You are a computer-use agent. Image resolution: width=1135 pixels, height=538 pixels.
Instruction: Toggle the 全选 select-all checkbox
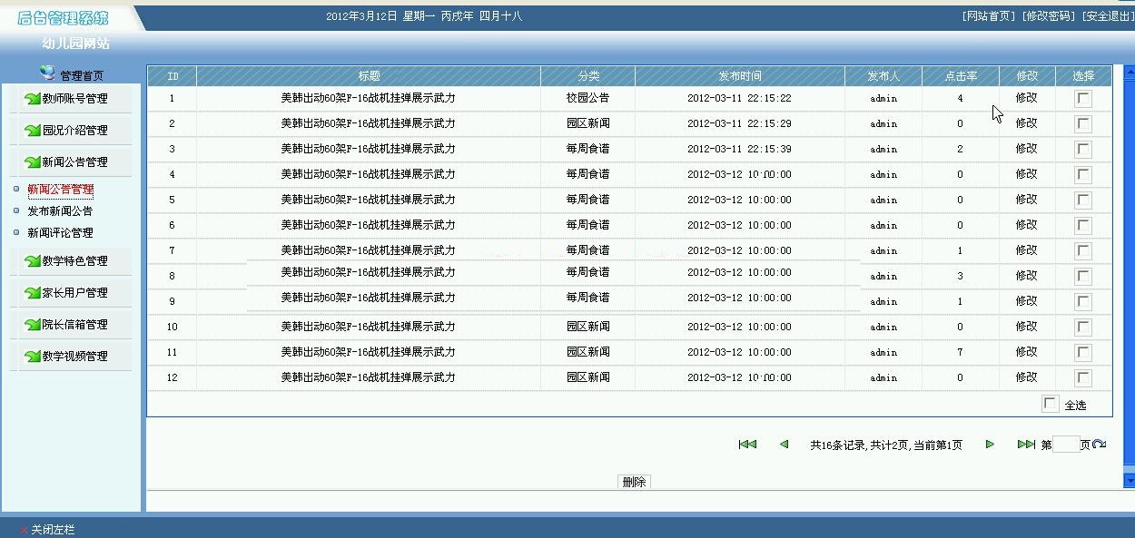pos(1051,405)
